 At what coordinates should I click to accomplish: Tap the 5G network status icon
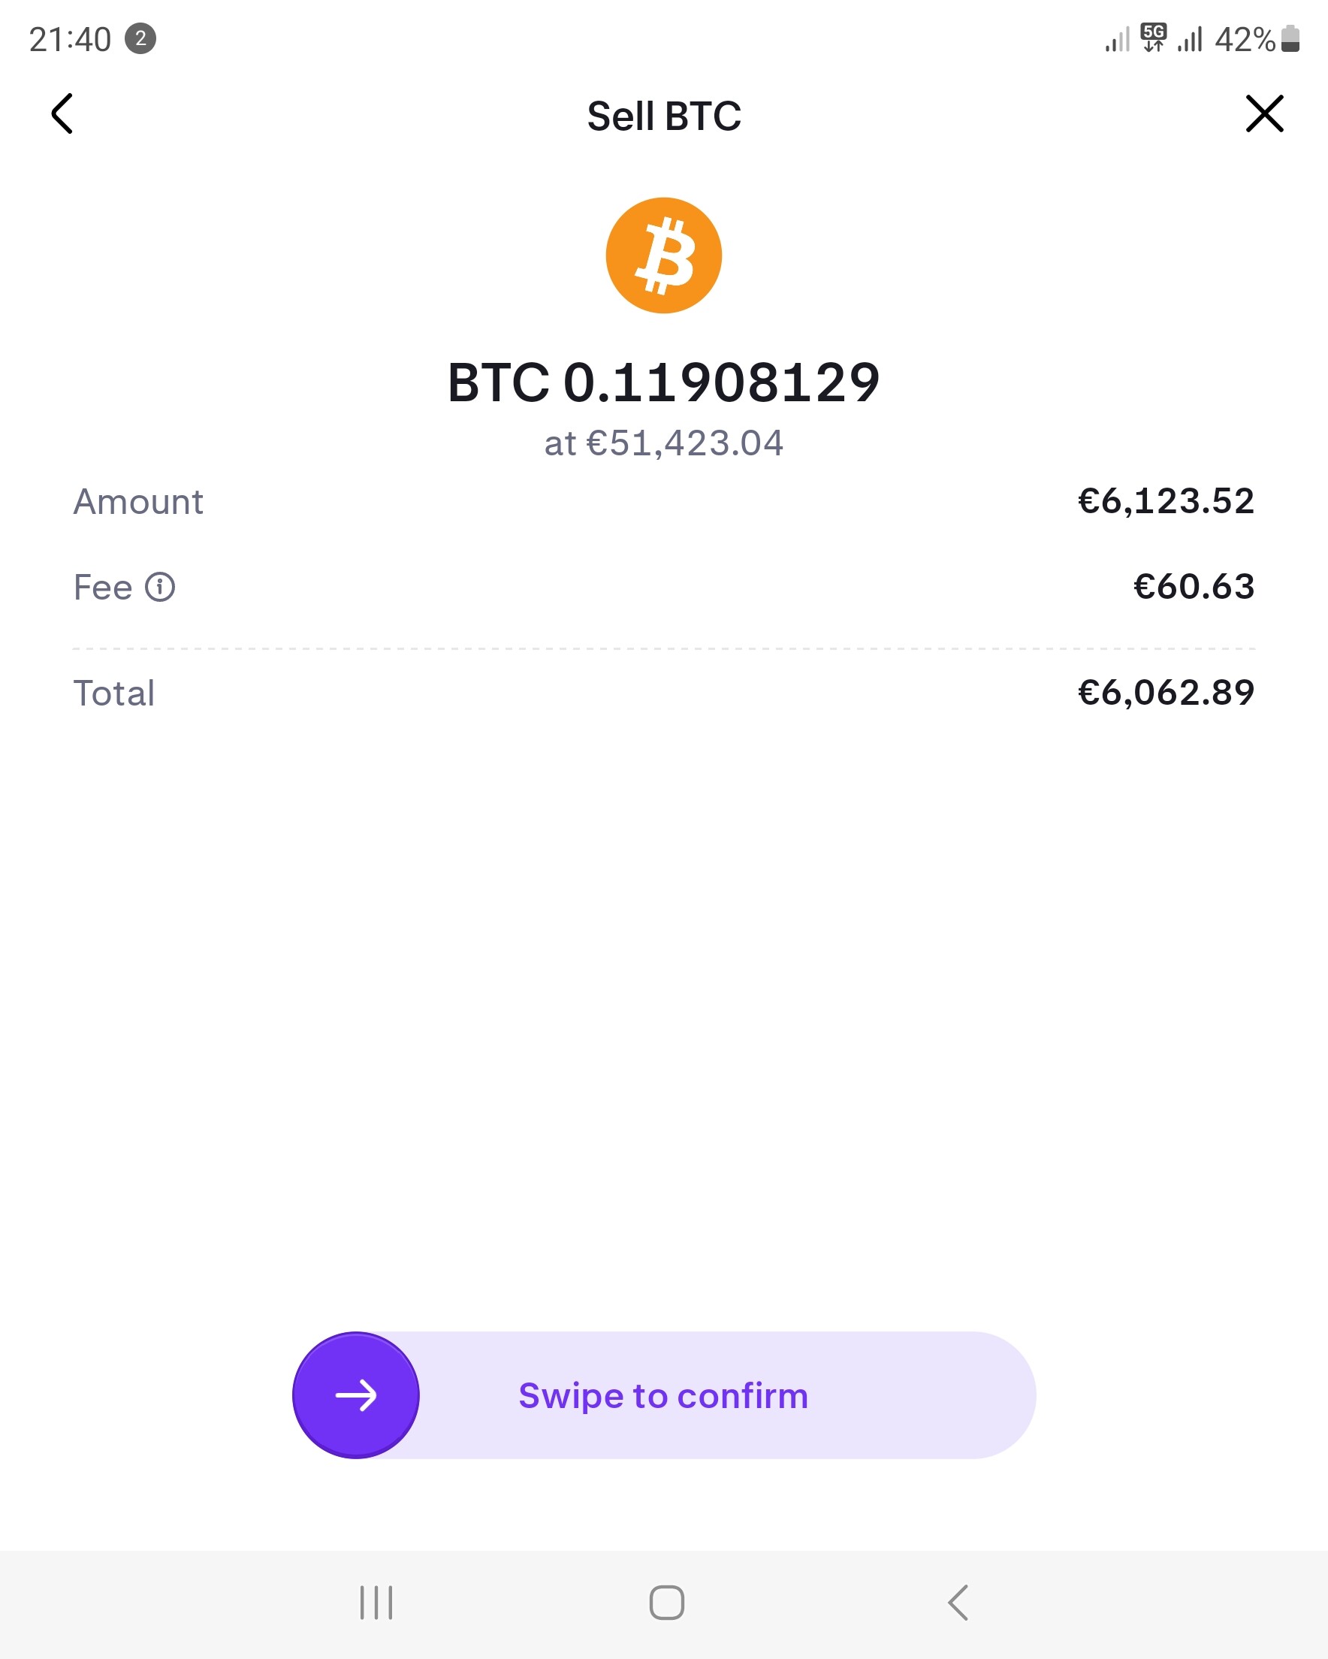click(1153, 37)
